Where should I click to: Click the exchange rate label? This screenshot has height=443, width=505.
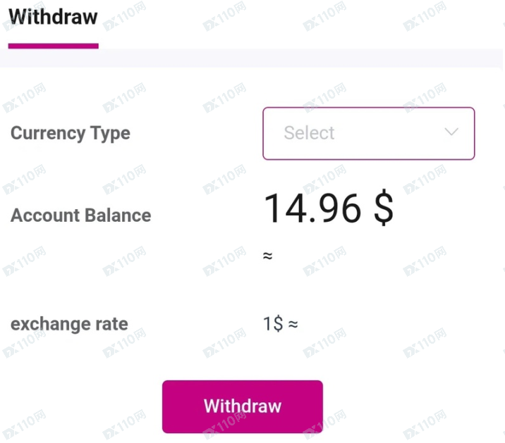69,324
